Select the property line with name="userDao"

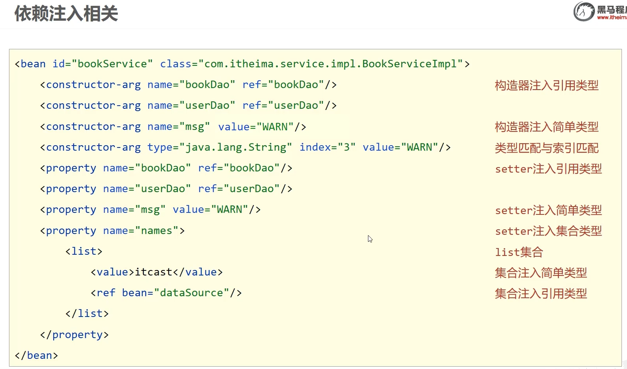pyautogui.click(x=166, y=189)
